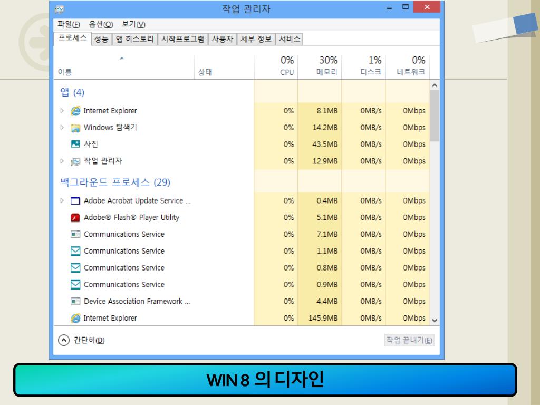Image resolution: width=540 pixels, height=405 pixels.
Task: Click the Communications Service 0.8MB mail icon
Action: 75,267
